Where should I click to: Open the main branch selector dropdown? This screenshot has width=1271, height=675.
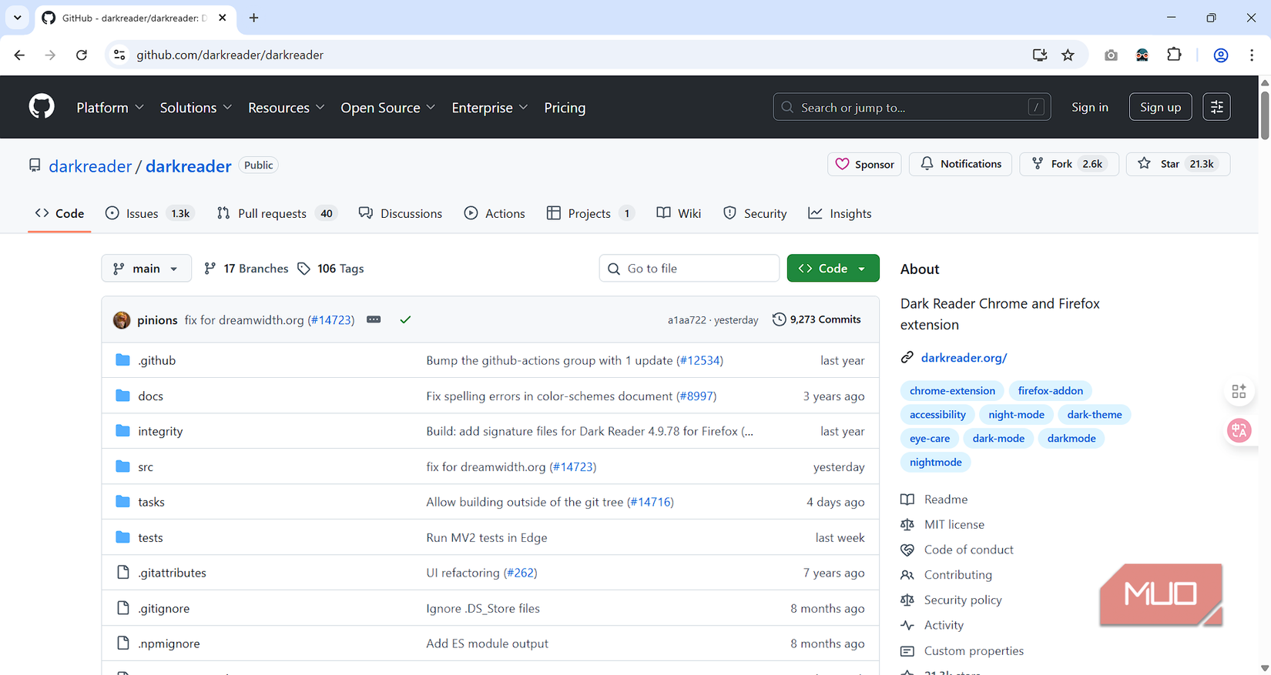coord(146,269)
